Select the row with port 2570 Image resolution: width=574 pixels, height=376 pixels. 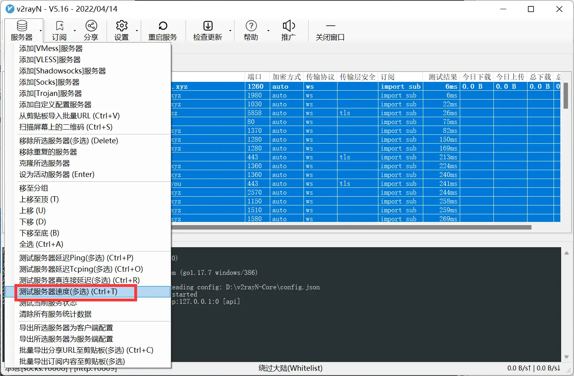pos(366,193)
